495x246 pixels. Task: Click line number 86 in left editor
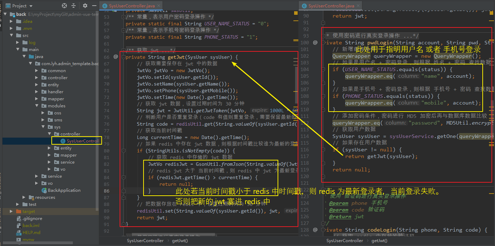pyautogui.click(x=107, y=191)
